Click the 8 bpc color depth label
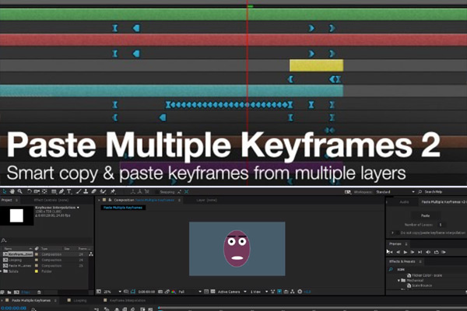467x311 pixels. pos(26,292)
